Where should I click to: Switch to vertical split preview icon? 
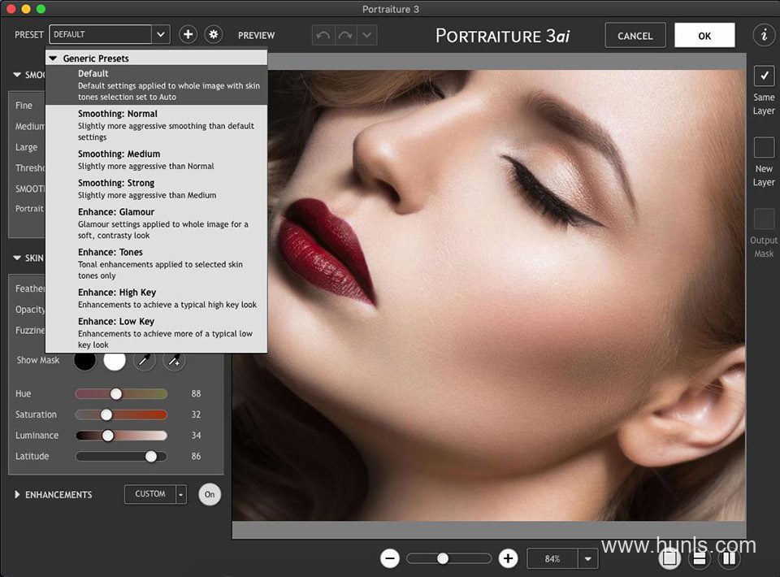click(730, 558)
